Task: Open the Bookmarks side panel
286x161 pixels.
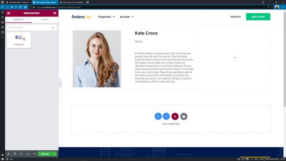Action: pos(2,12)
